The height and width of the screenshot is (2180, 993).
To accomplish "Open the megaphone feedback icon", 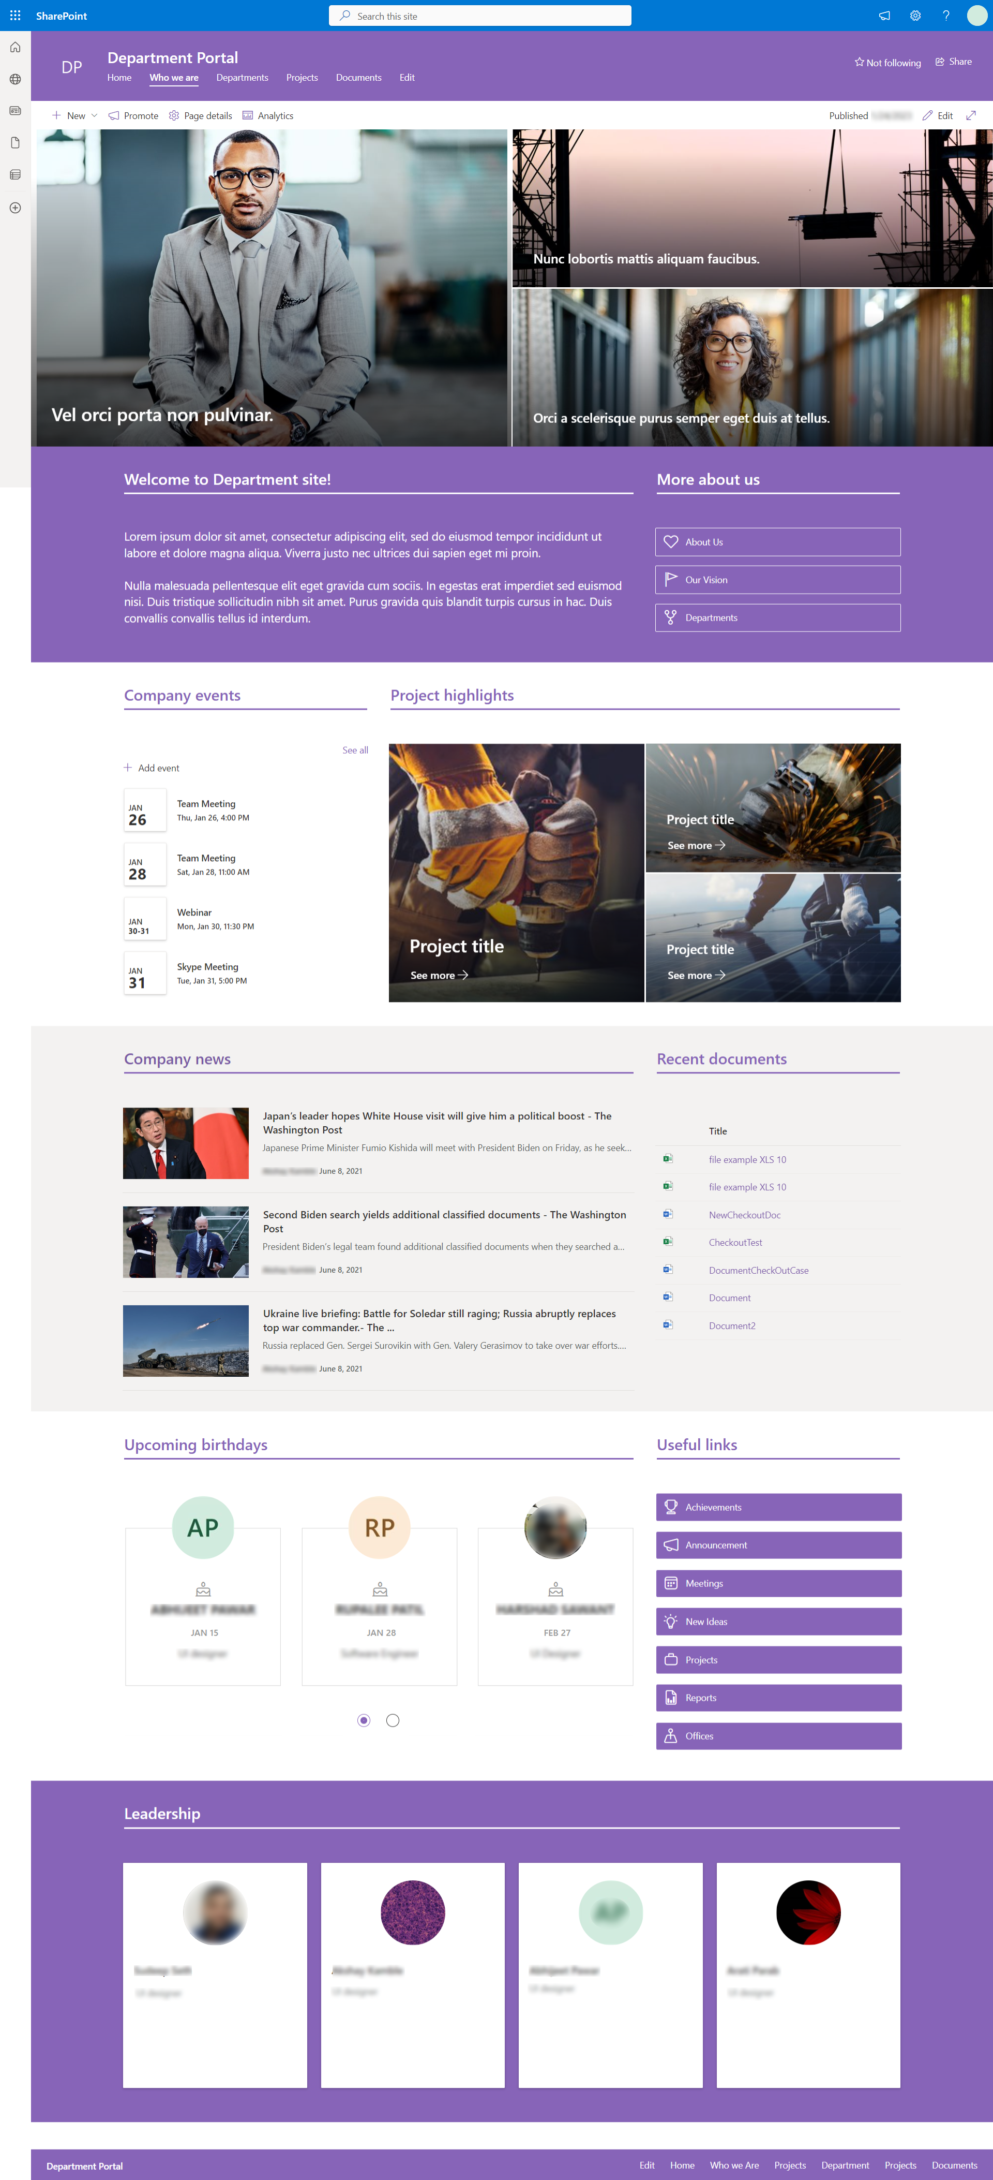I will pyautogui.click(x=884, y=15).
